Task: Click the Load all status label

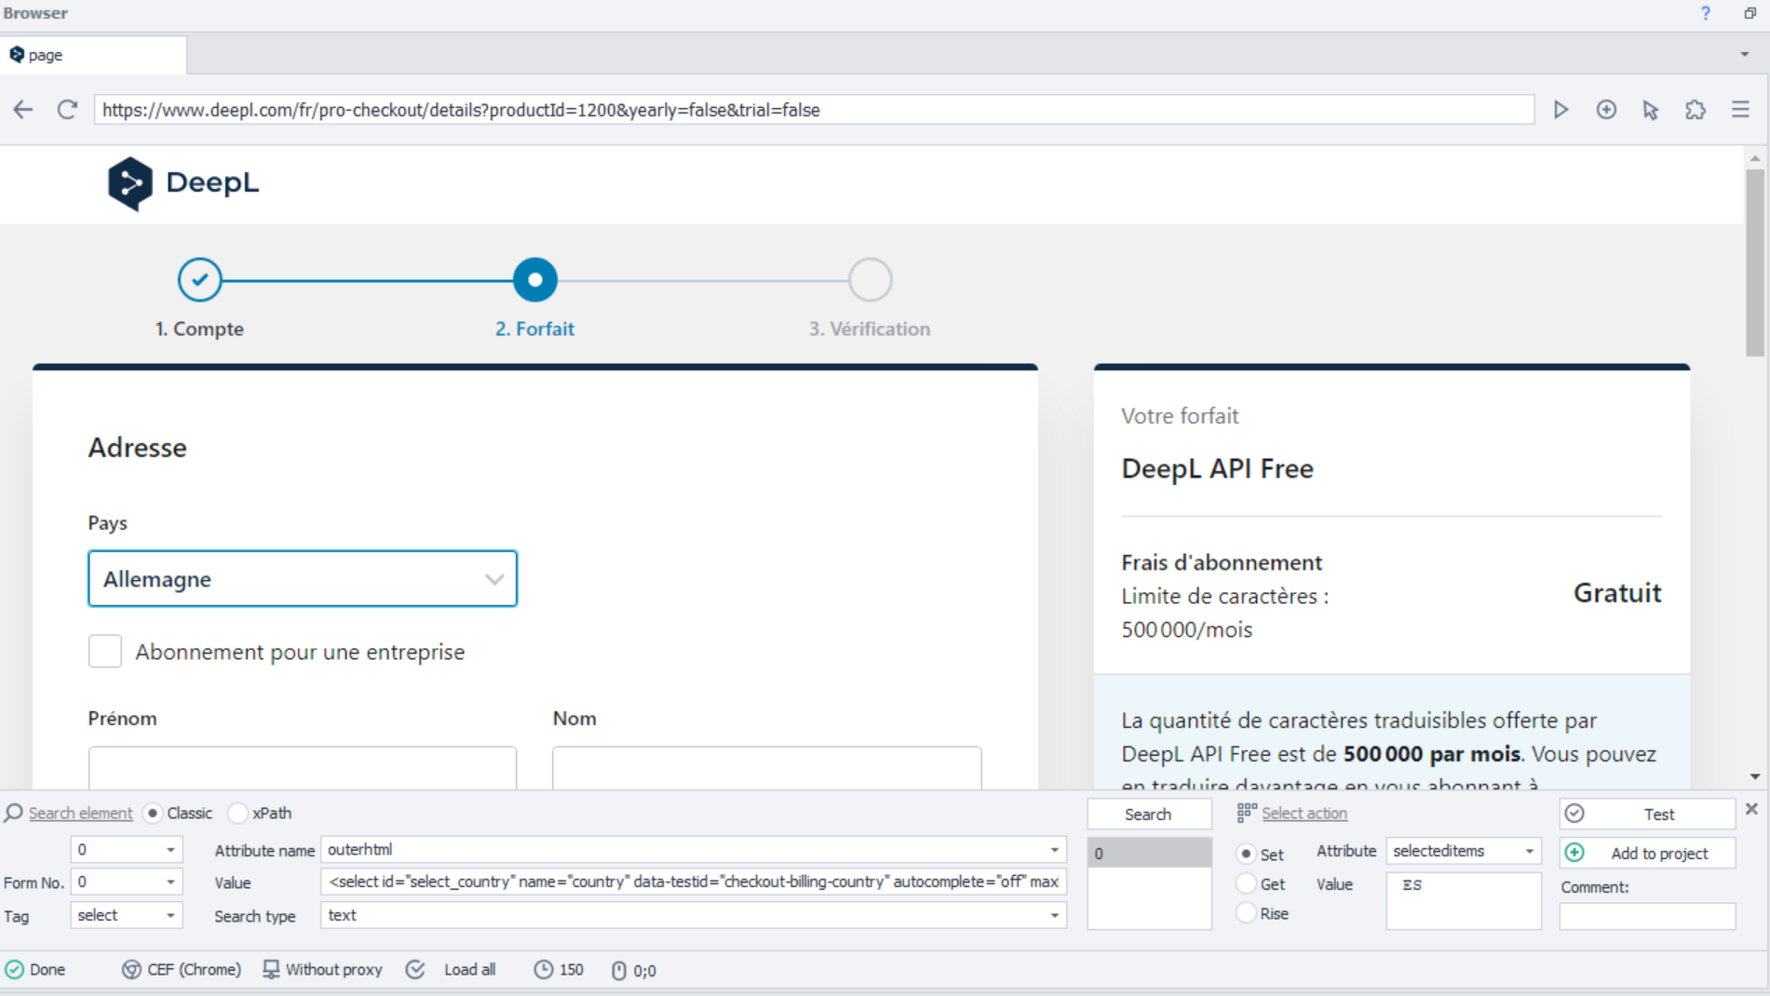Action: [x=469, y=970]
